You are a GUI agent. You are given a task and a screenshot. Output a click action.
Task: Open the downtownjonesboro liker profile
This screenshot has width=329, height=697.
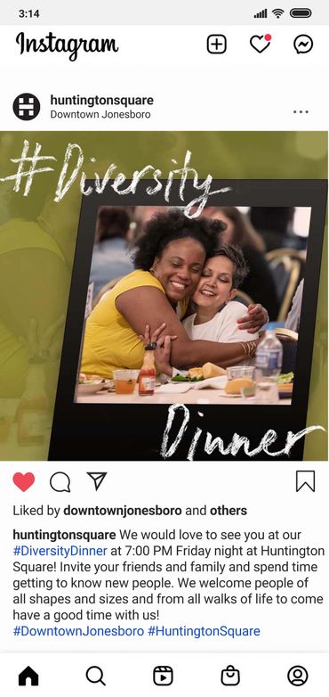pos(123,511)
